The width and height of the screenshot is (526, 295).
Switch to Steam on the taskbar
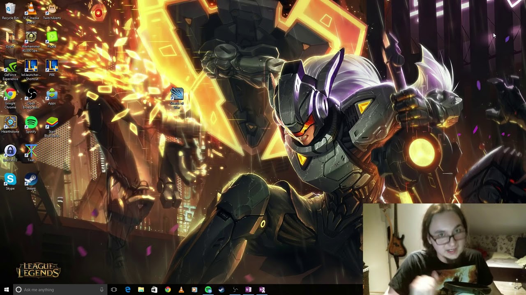point(221,290)
